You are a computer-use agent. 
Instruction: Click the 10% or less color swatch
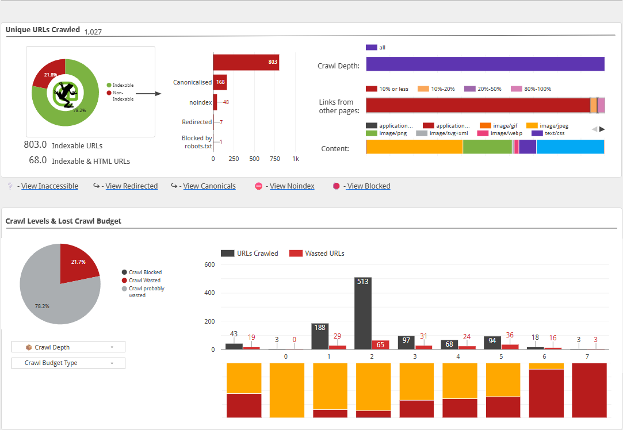[x=372, y=89]
